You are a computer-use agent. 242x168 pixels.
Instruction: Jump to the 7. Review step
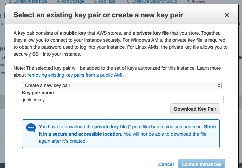196,2
